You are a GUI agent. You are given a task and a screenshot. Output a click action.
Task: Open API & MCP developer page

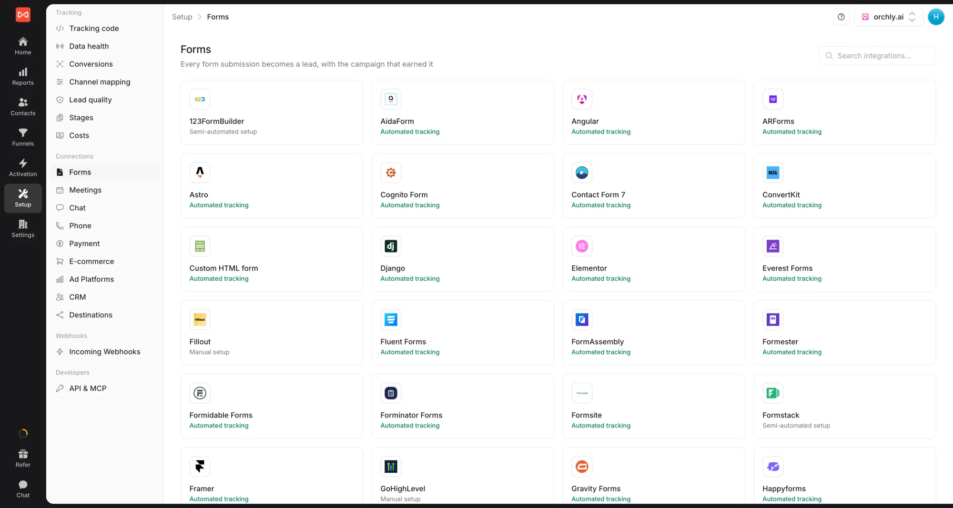pos(105,388)
